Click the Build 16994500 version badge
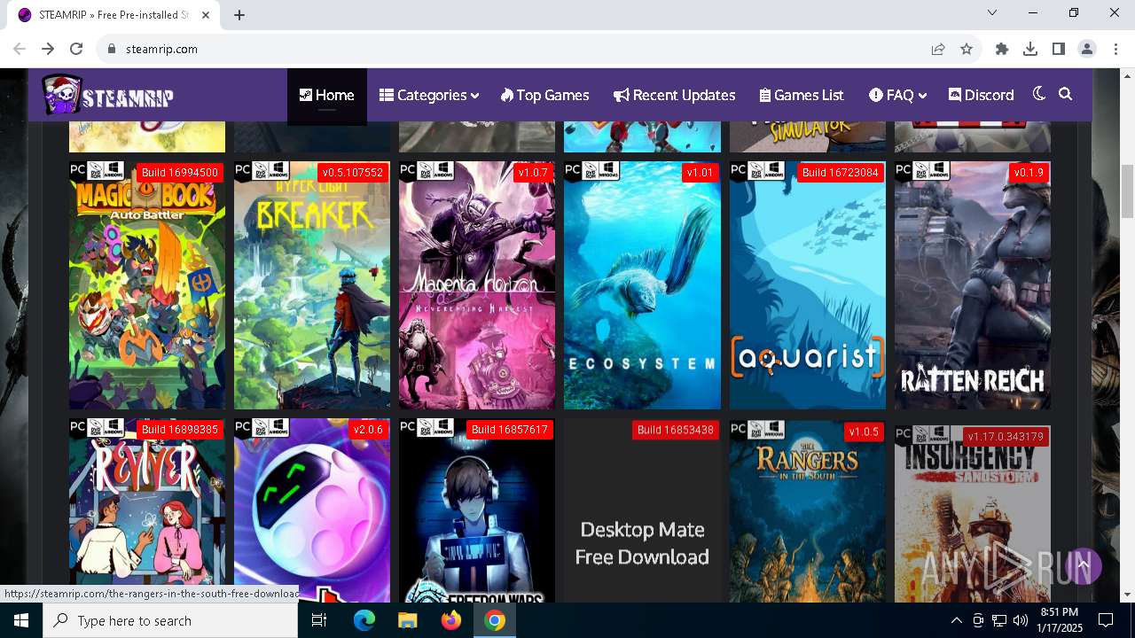 [x=180, y=173]
